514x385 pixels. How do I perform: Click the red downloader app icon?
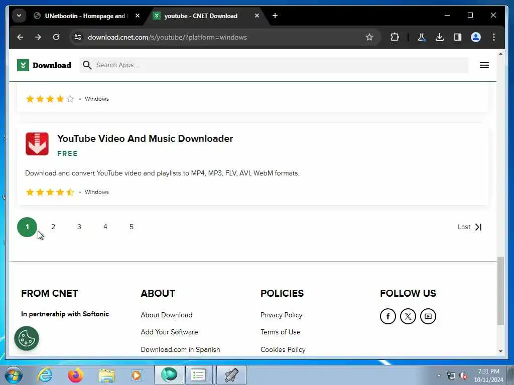[37, 144]
